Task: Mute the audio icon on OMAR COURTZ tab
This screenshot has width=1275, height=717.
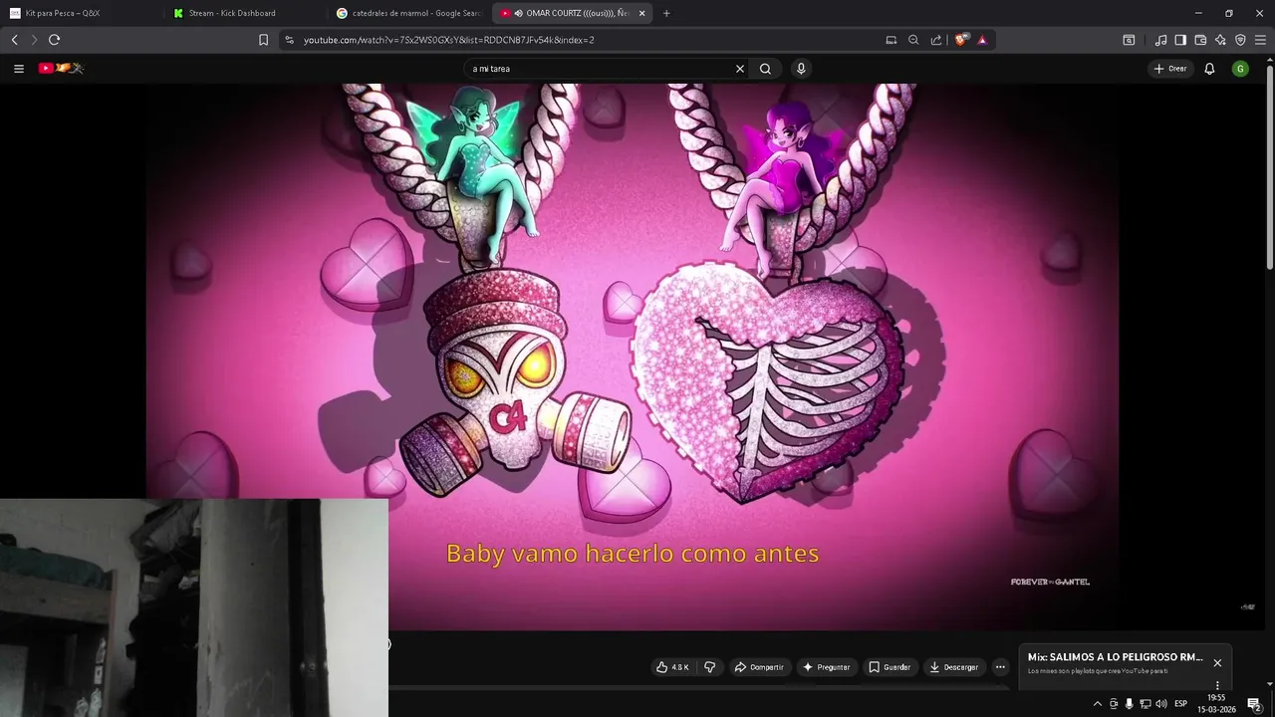Action: 519,13
